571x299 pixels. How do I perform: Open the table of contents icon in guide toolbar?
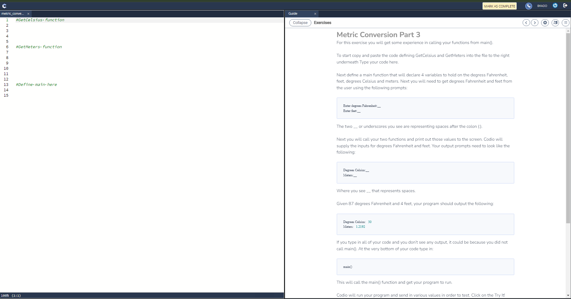pyautogui.click(x=566, y=22)
